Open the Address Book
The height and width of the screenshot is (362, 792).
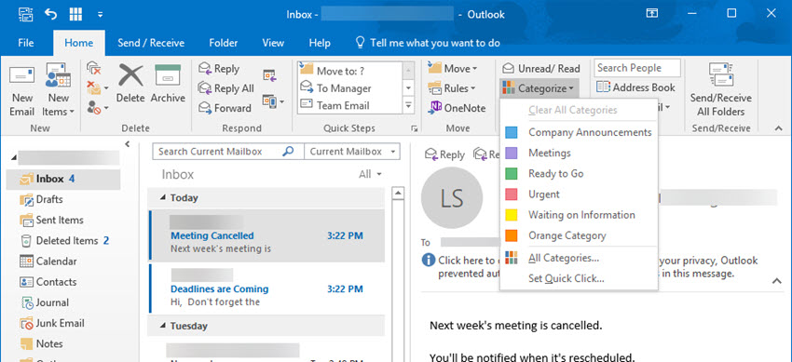pos(635,87)
